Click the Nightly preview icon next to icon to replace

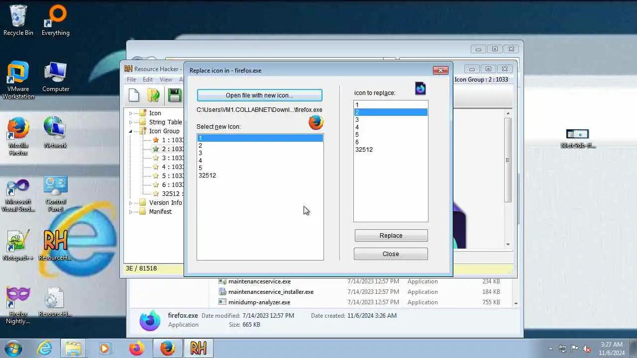click(421, 89)
